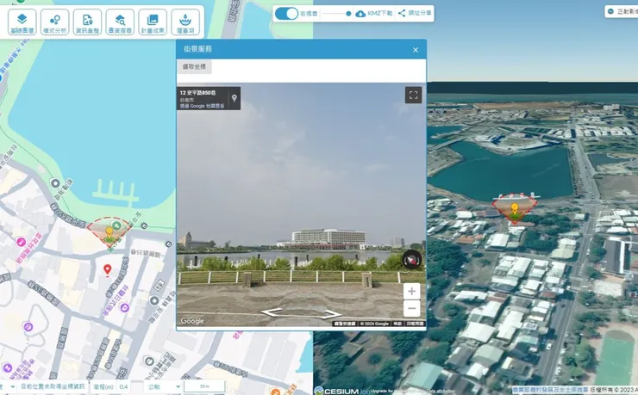This screenshot has height=395, width=638.
Task: Open the 堰塞湖 barrier lake tool
Action: [x=185, y=22]
